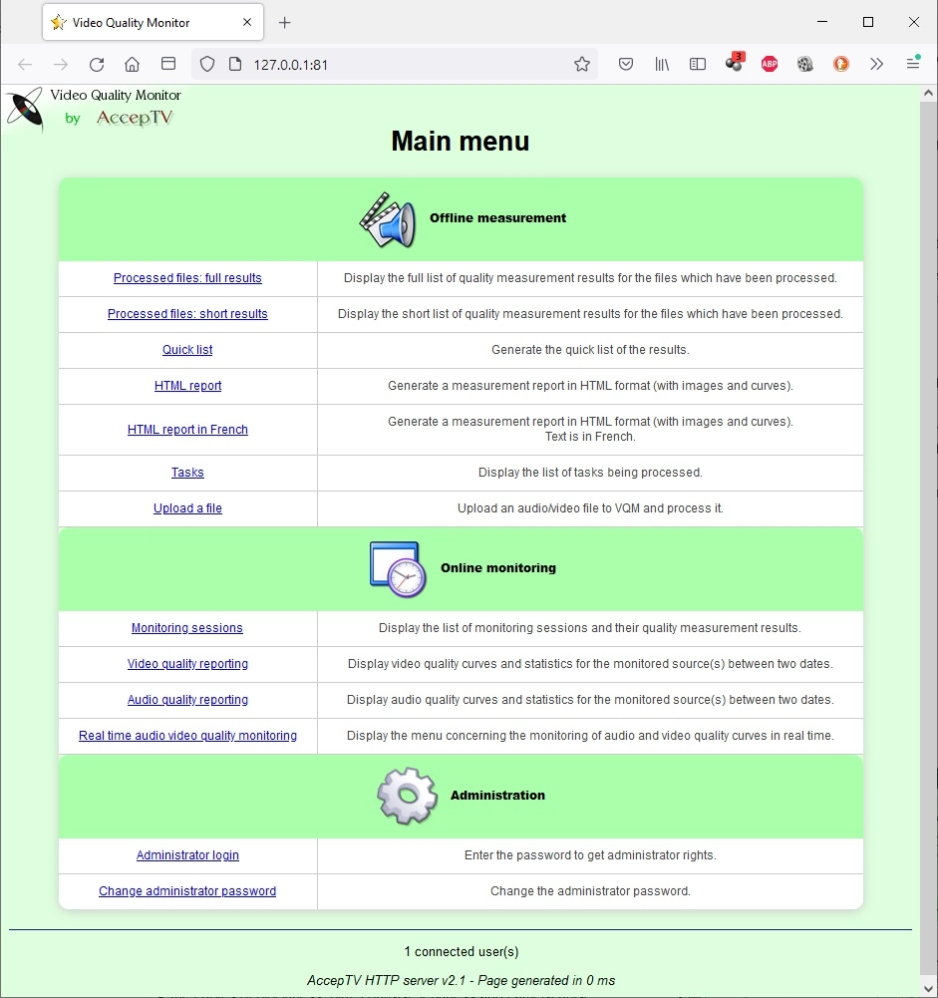The height and width of the screenshot is (998, 938).
Task: Bookmark this page with the star
Action: click(581, 64)
